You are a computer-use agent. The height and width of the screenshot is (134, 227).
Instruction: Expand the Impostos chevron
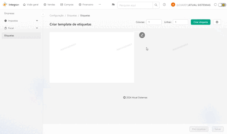(x=37, y=21)
